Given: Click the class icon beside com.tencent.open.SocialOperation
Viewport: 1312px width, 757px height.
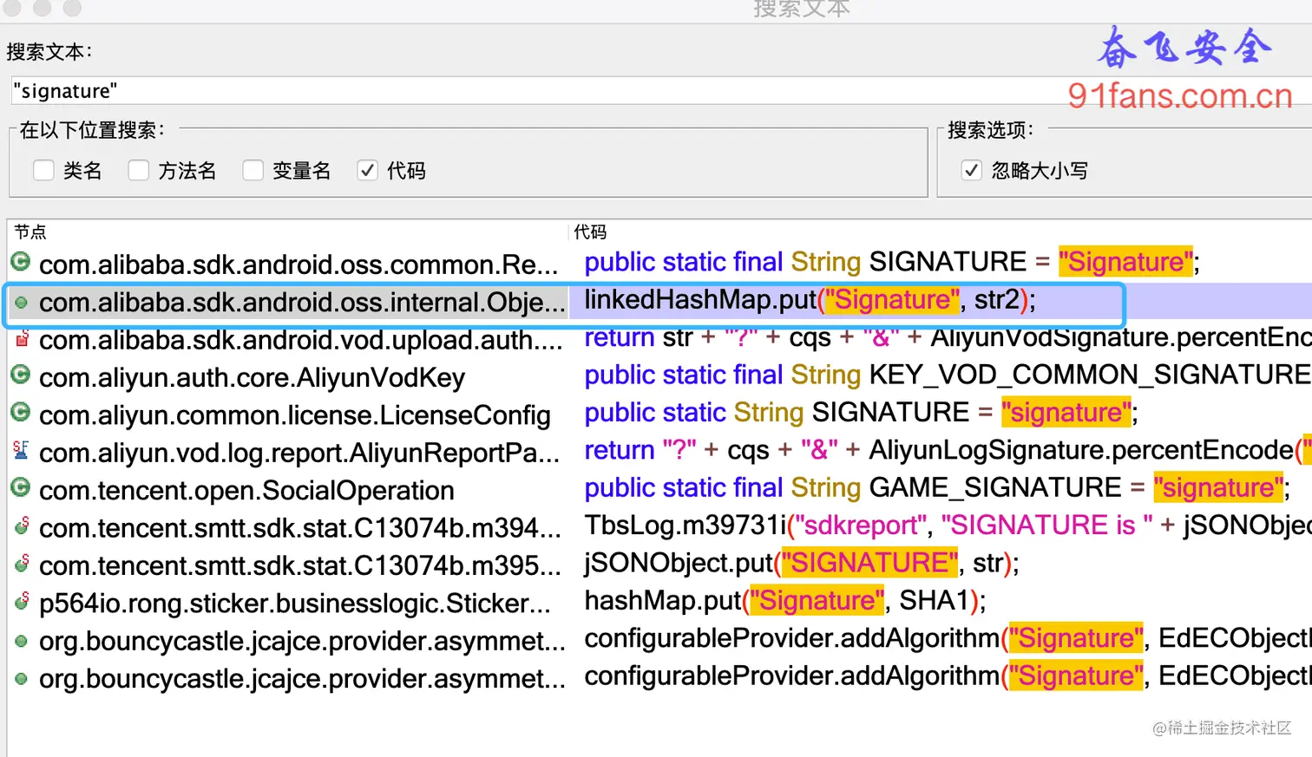Looking at the screenshot, I should pyautogui.click(x=21, y=487).
